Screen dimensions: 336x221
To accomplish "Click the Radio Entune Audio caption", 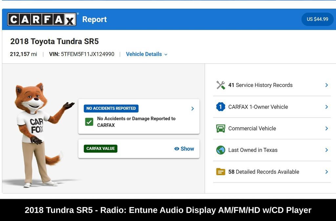I will point(168,210).
